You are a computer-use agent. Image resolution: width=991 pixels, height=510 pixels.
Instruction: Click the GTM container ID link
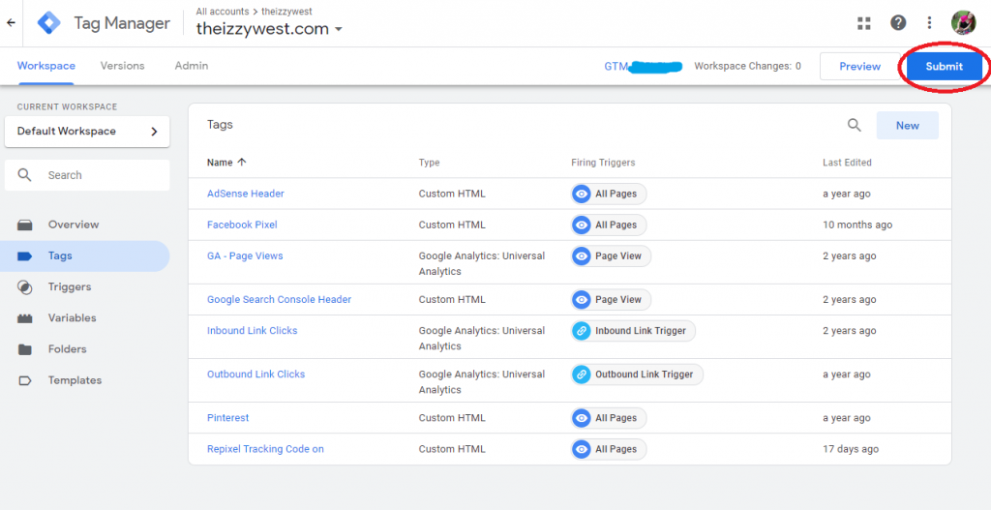point(644,66)
